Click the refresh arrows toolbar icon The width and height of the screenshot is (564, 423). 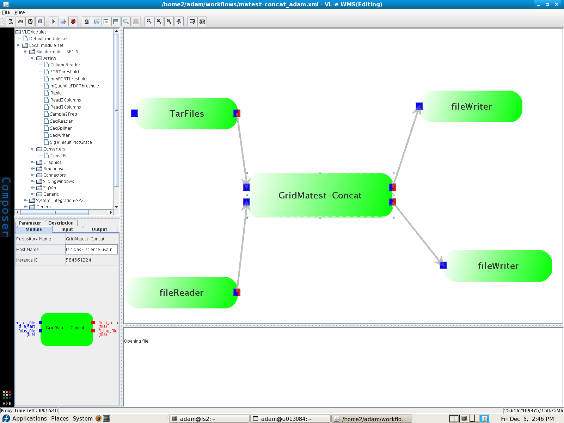tap(179, 22)
